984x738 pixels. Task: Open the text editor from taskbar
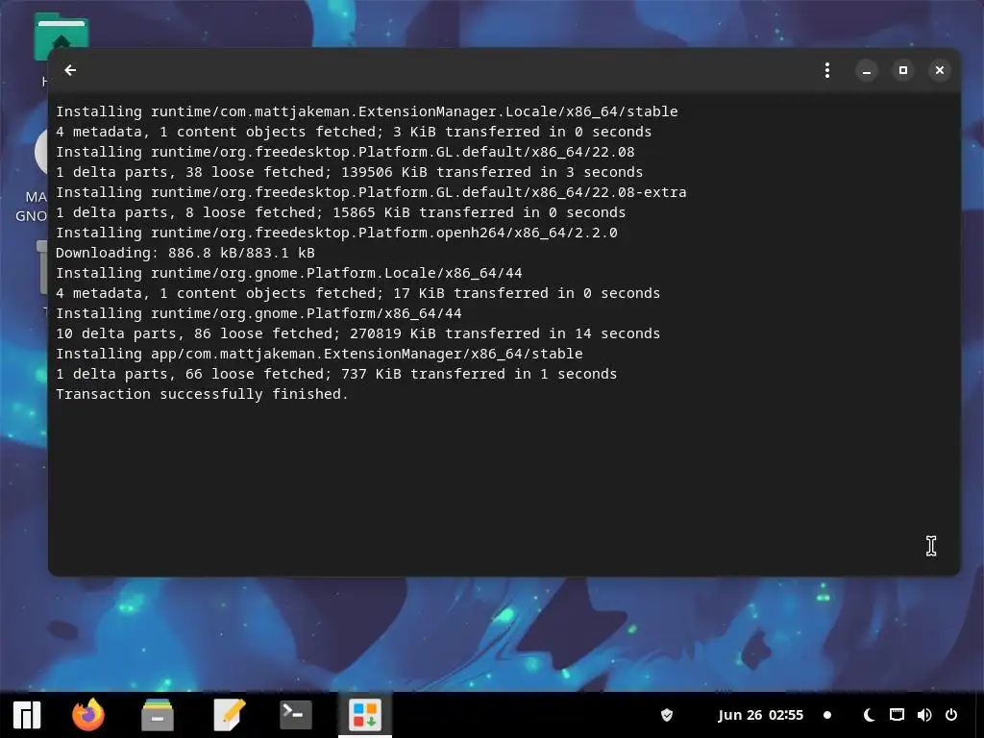pos(229,715)
